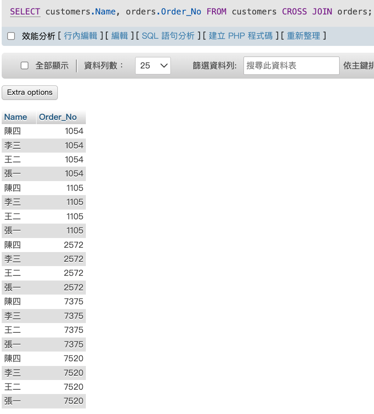Click the SELECT keyword in the query

point(25,11)
